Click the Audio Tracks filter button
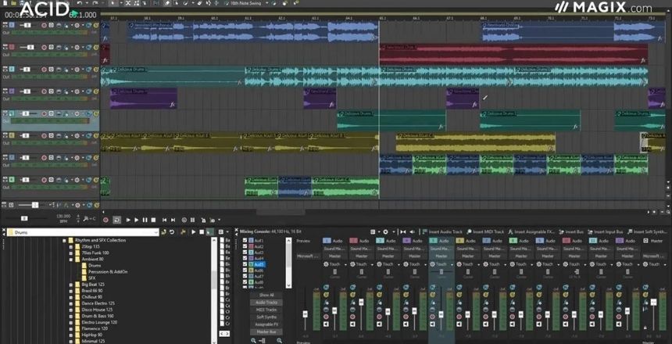The image size is (672, 344). pyautogui.click(x=266, y=303)
